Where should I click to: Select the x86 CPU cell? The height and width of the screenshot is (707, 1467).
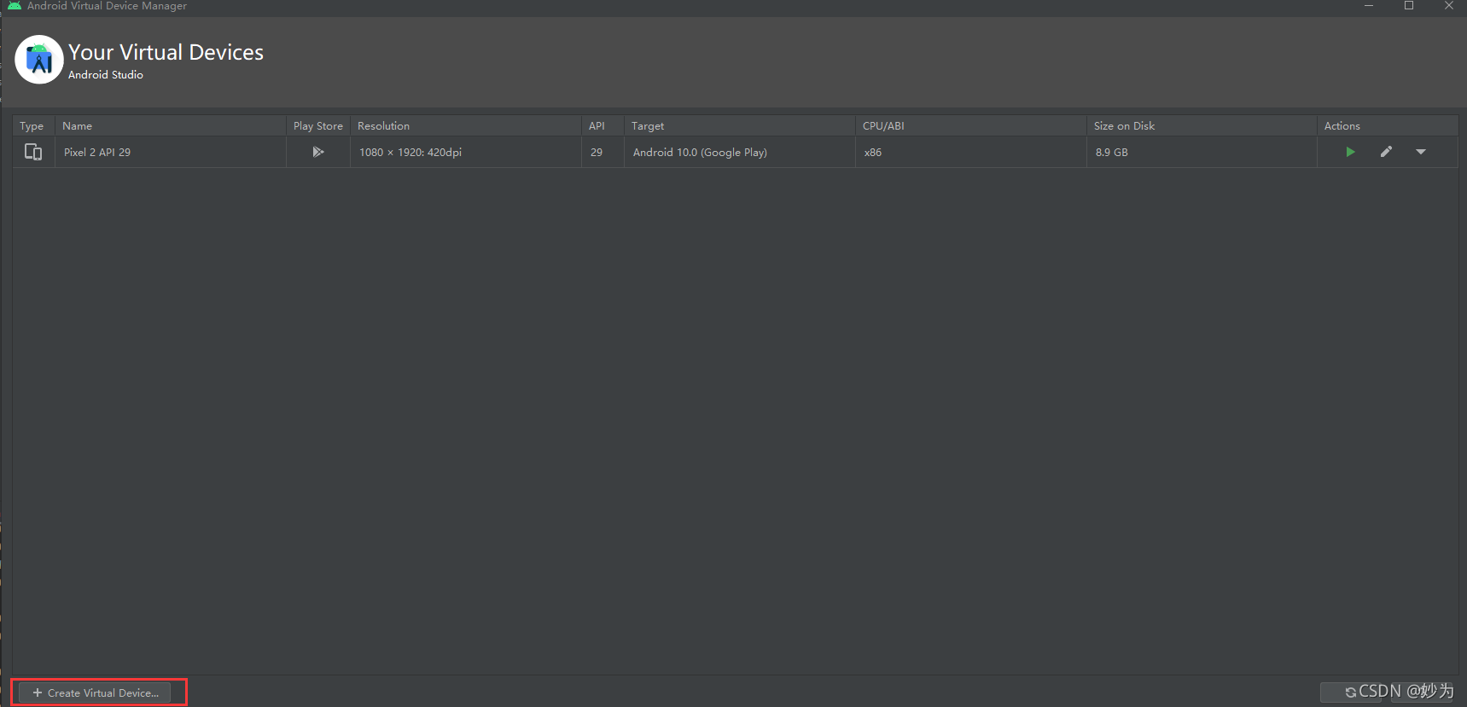coord(971,152)
